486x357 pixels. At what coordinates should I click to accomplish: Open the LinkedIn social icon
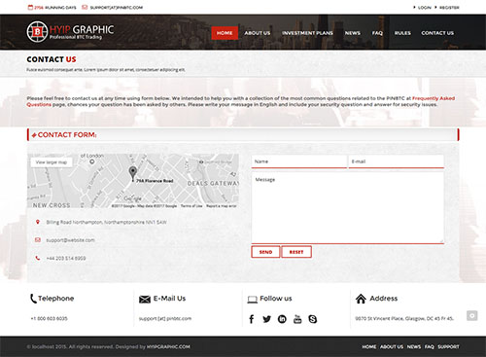coord(282,319)
